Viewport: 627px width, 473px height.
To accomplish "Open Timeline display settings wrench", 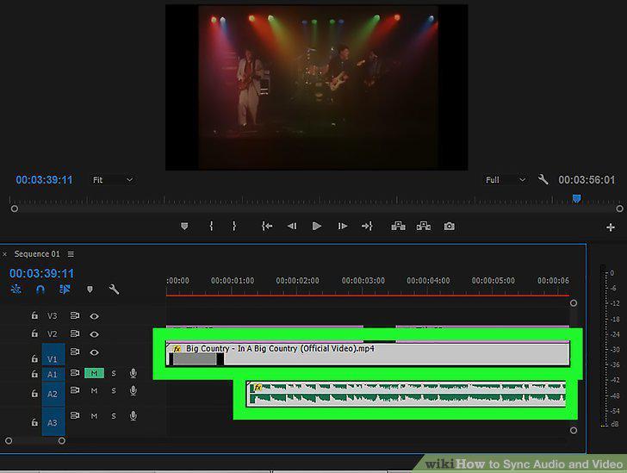I will click(114, 289).
